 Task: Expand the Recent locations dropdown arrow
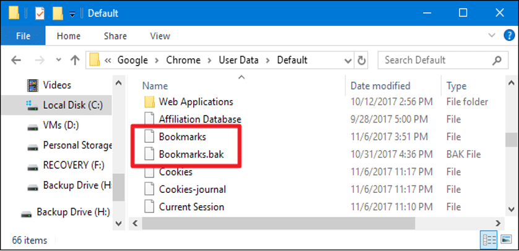coord(58,61)
